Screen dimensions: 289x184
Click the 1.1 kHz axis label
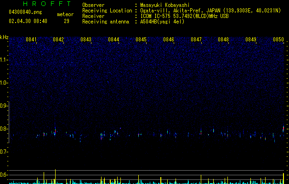[4, 60]
